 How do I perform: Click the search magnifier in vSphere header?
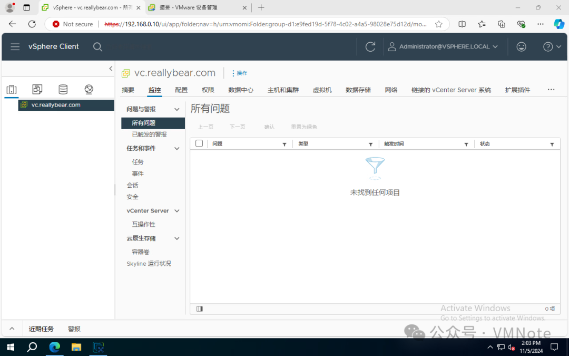coord(97,47)
